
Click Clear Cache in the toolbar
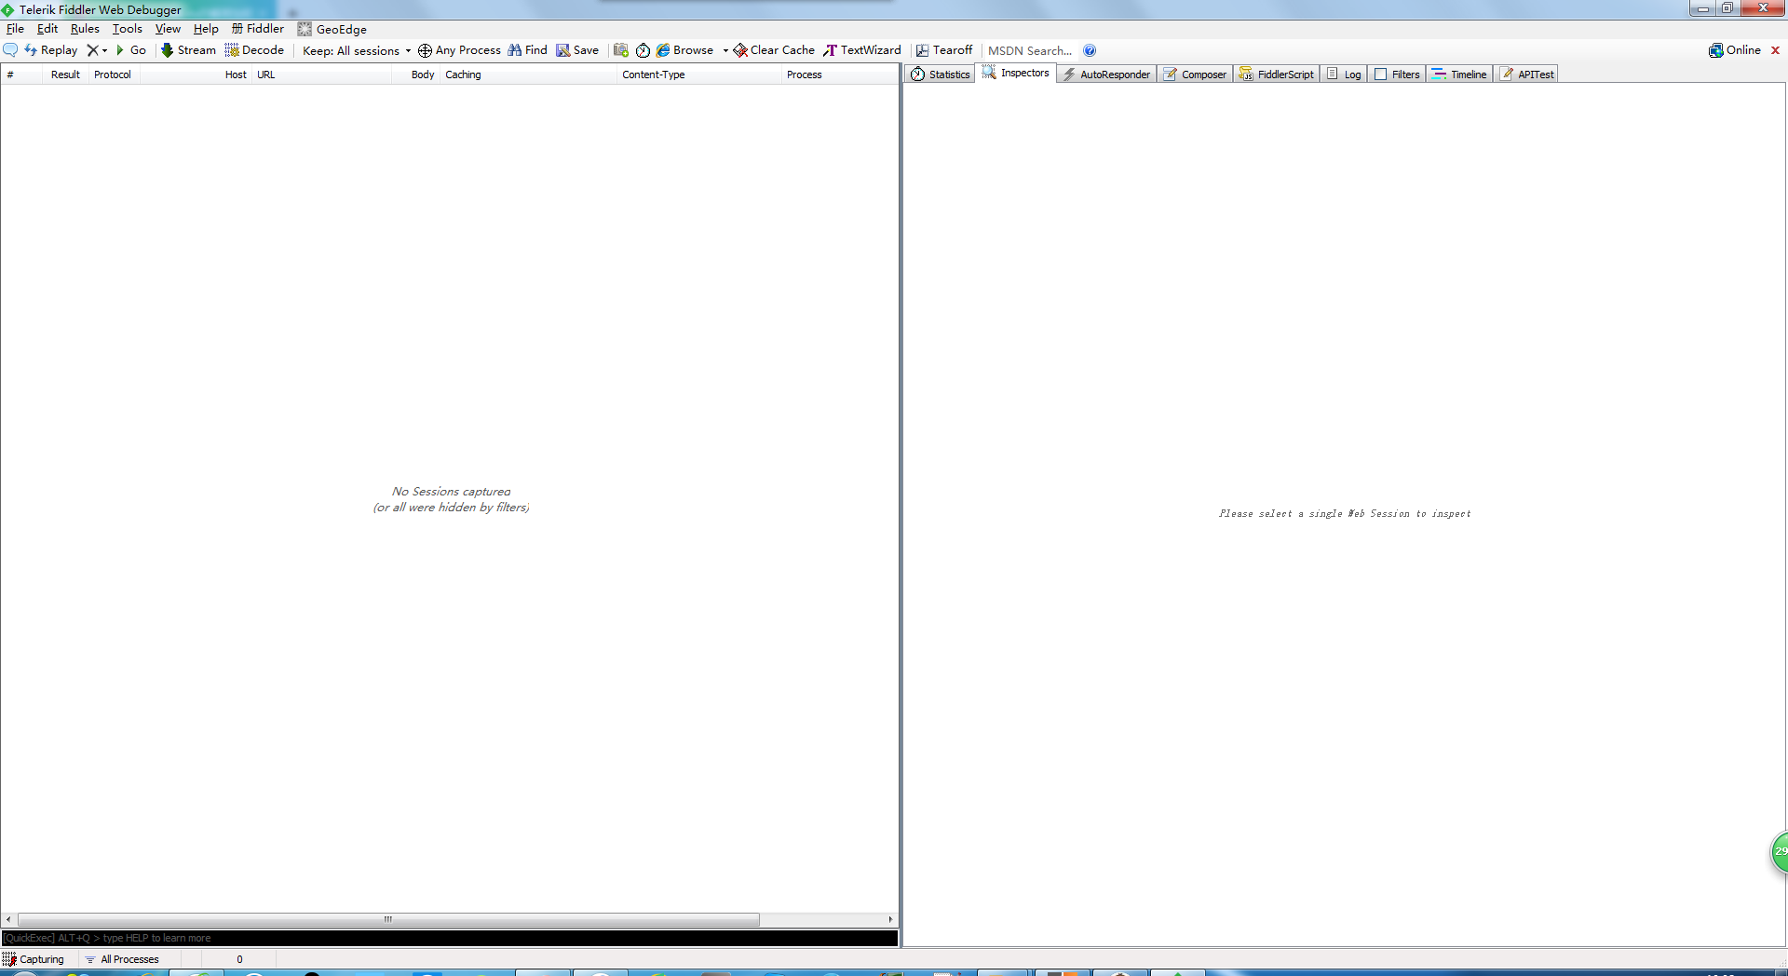pyautogui.click(x=774, y=50)
